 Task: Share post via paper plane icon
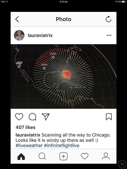tap(45, 117)
